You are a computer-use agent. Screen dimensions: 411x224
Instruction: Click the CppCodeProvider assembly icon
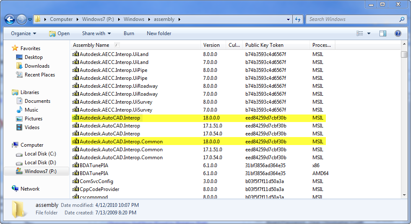pos(75,189)
